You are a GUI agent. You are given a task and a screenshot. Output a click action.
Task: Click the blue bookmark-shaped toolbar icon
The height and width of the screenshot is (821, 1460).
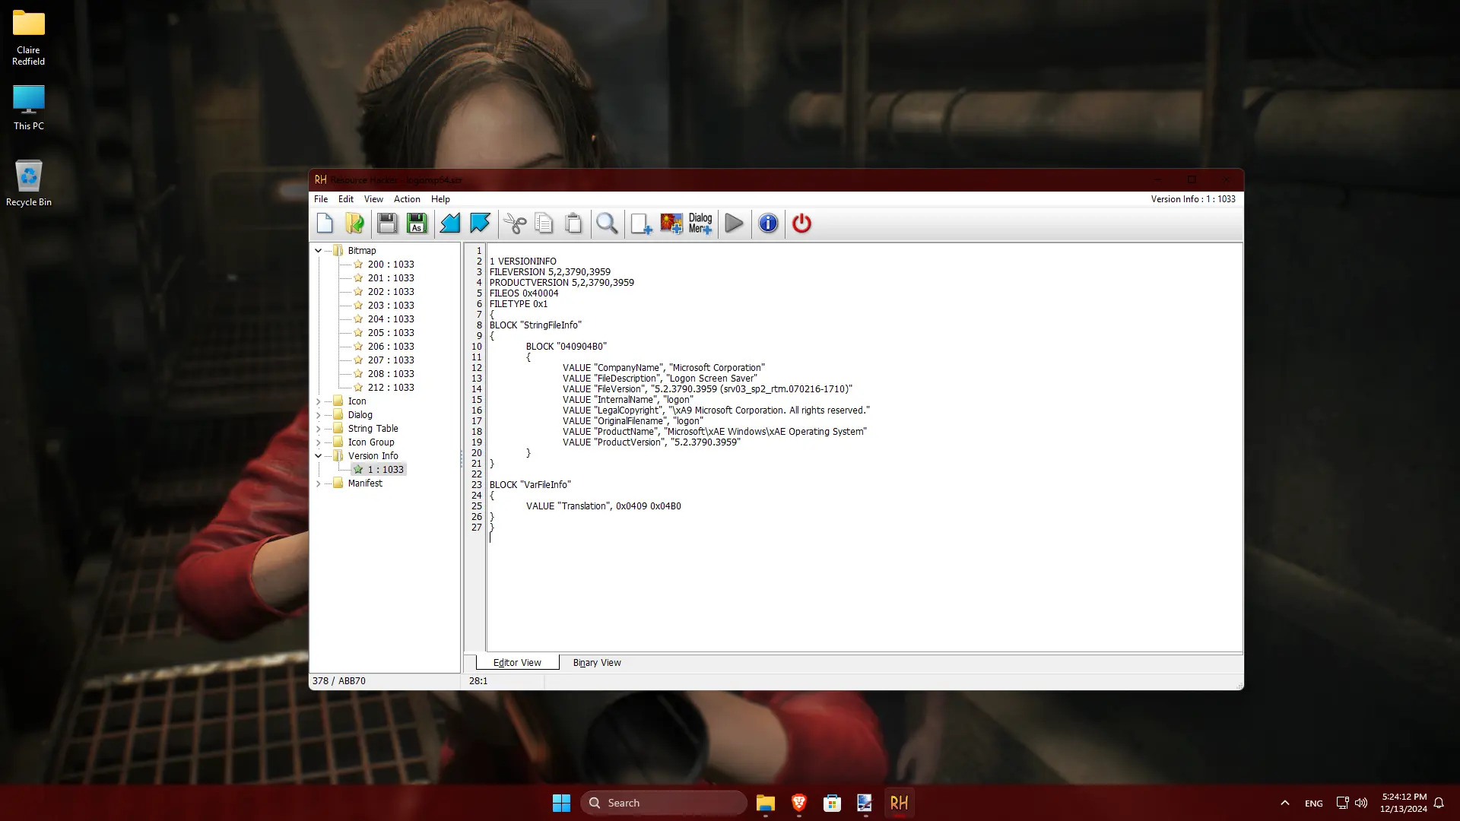(480, 223)
